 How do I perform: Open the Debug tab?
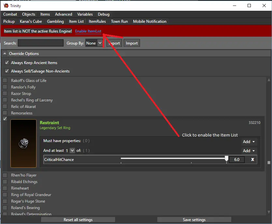pyautogui.click(x=104, y=14)
